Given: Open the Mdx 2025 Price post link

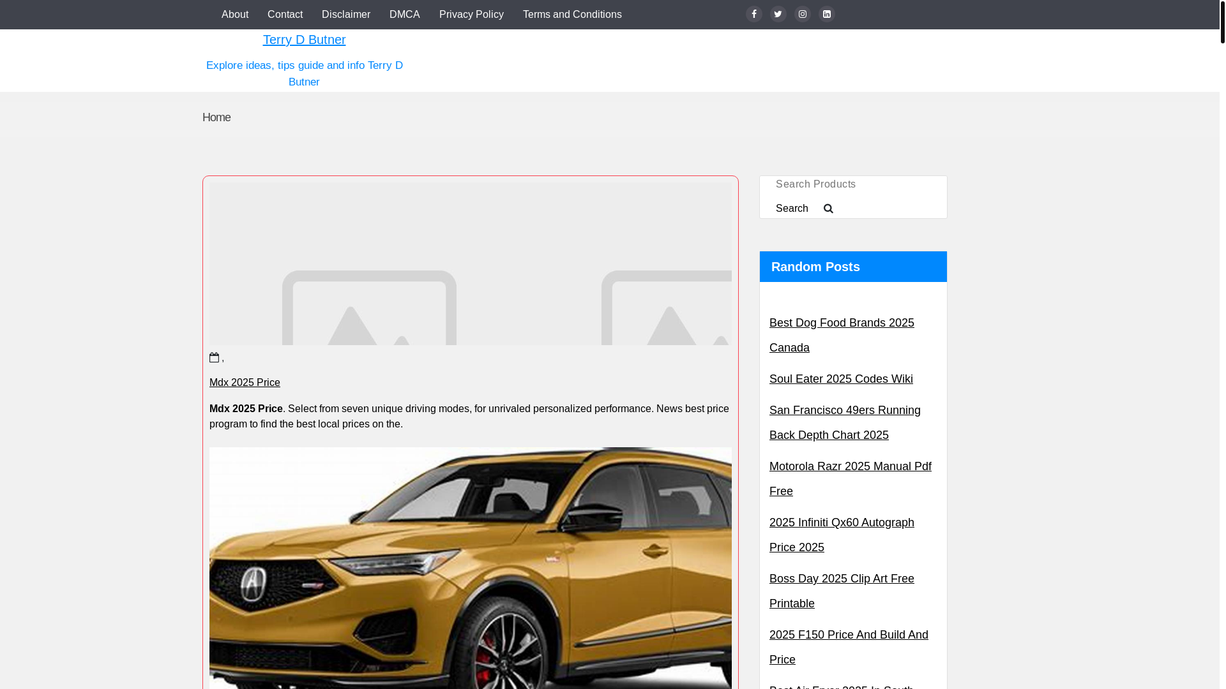Looking at the screenshot, I should 245,383.
